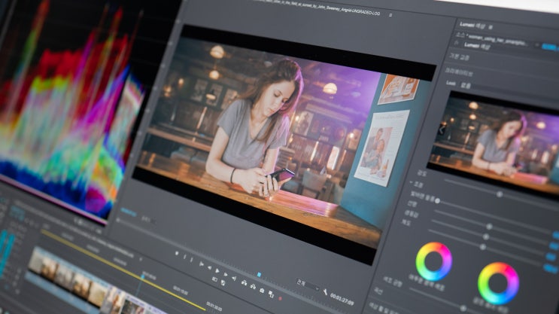Viewport: 559px width, 314px height.
Task: Open the Lumetri 색상 panel menu icon
Action: pyautogui.click(x=491, y=27)
